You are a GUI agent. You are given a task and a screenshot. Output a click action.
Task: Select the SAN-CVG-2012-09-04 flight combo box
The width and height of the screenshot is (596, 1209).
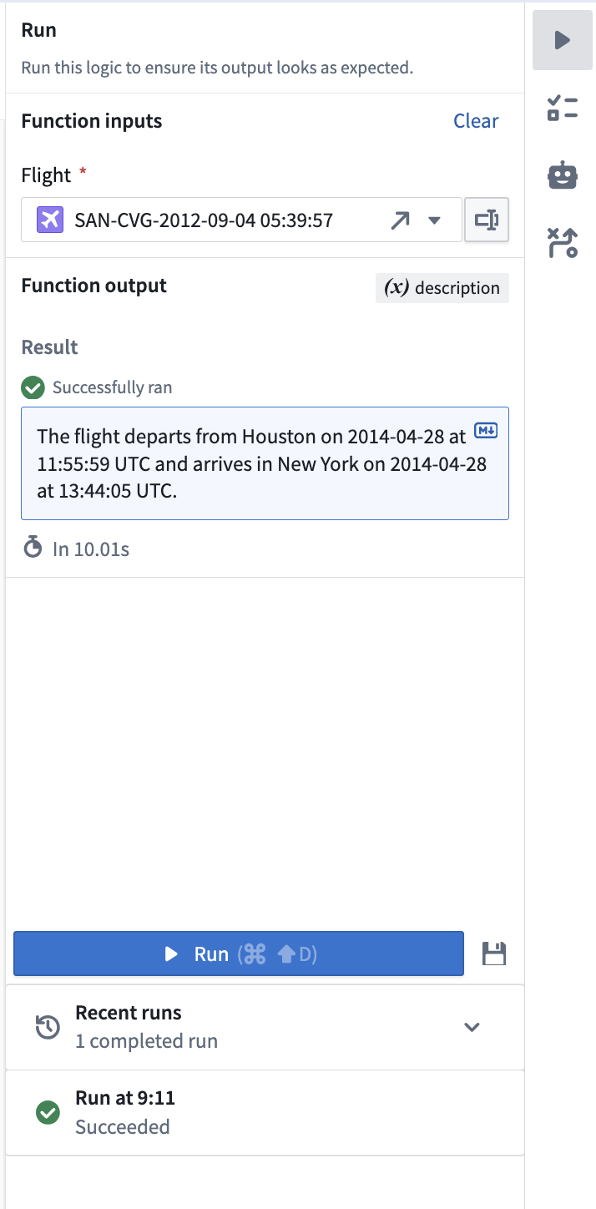tap(241, 220)
